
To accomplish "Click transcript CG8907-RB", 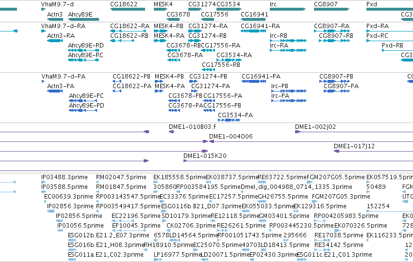I will click(x=334, y=41).
